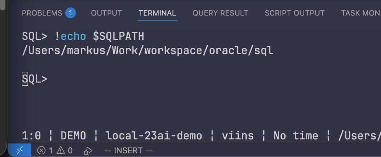Click the errors icon in status bar
The image size is (381, 157).
(x=41, y=150)
